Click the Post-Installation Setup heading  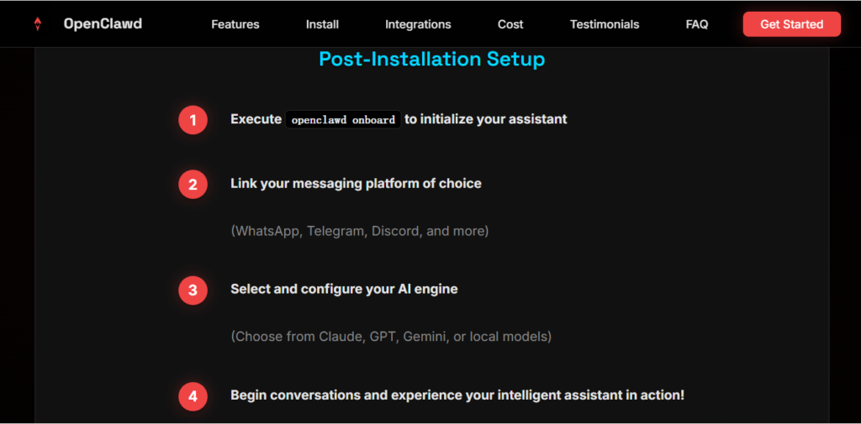click(431, 60)
